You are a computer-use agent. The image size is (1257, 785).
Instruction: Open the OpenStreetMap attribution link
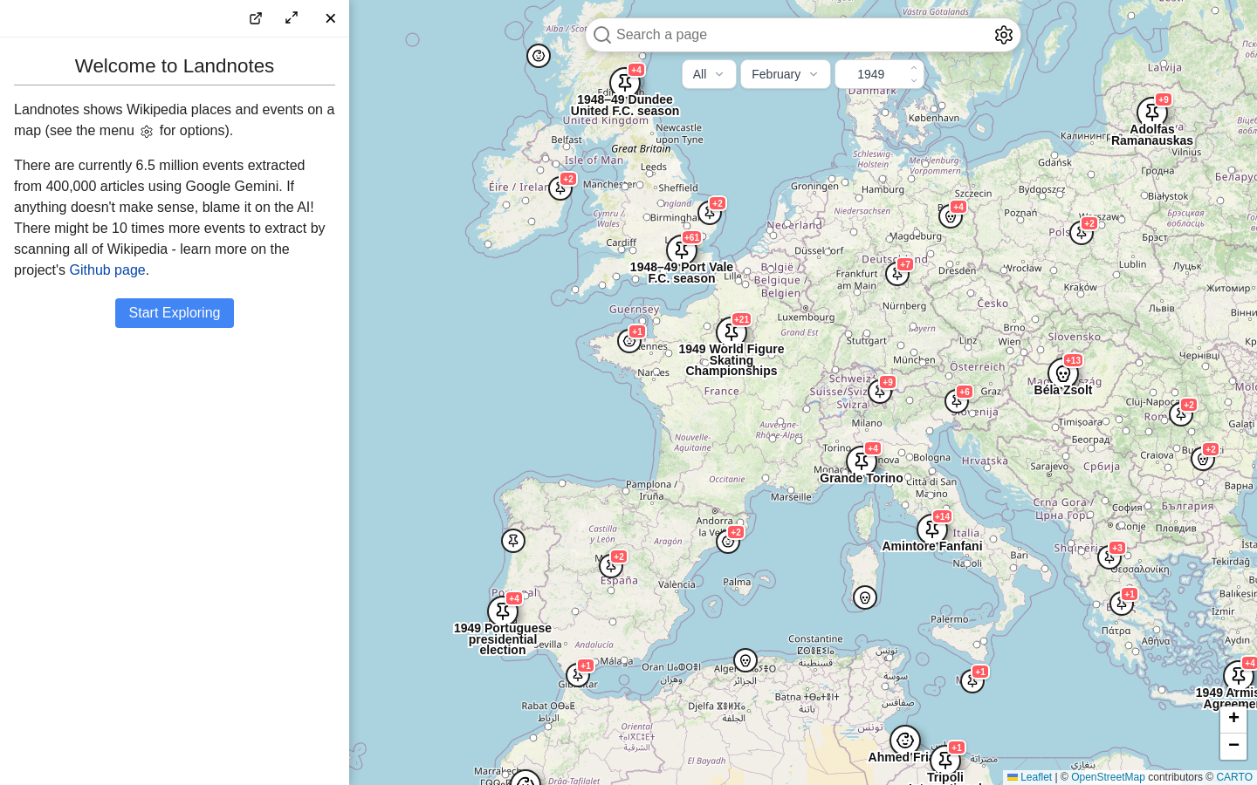tap(1108, 777)
